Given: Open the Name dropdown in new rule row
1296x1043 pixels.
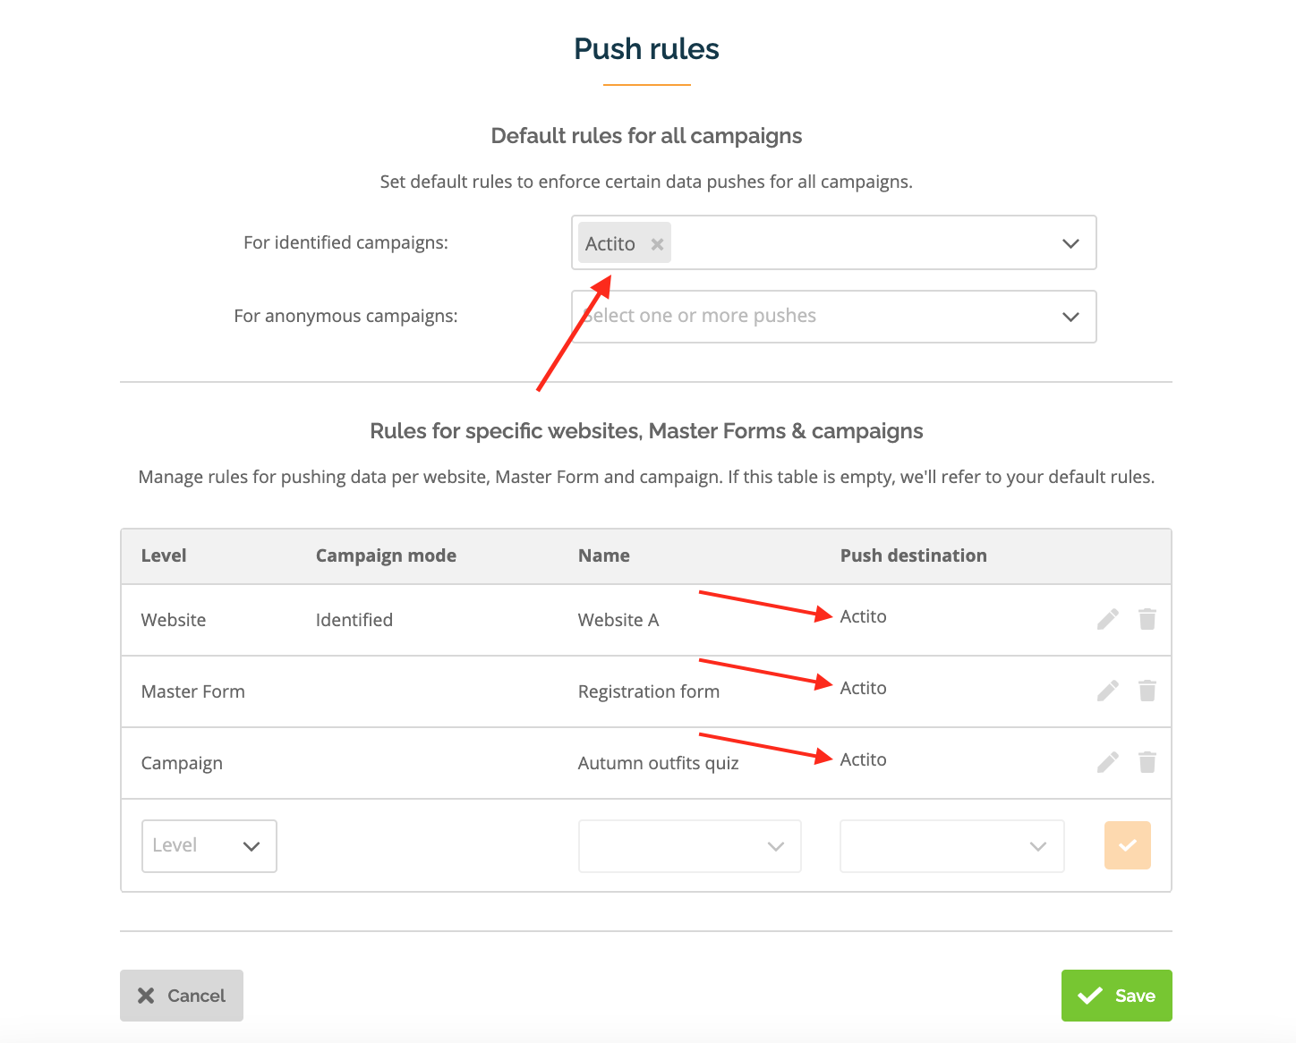Looking at the screenshot, I should pyautogui.click(x=690, y=846).
